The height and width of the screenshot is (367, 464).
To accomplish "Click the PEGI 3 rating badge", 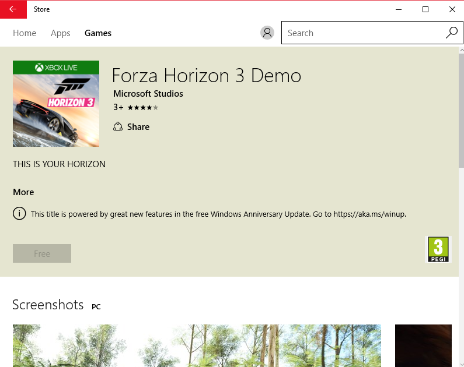I will (x=438, y=249).
